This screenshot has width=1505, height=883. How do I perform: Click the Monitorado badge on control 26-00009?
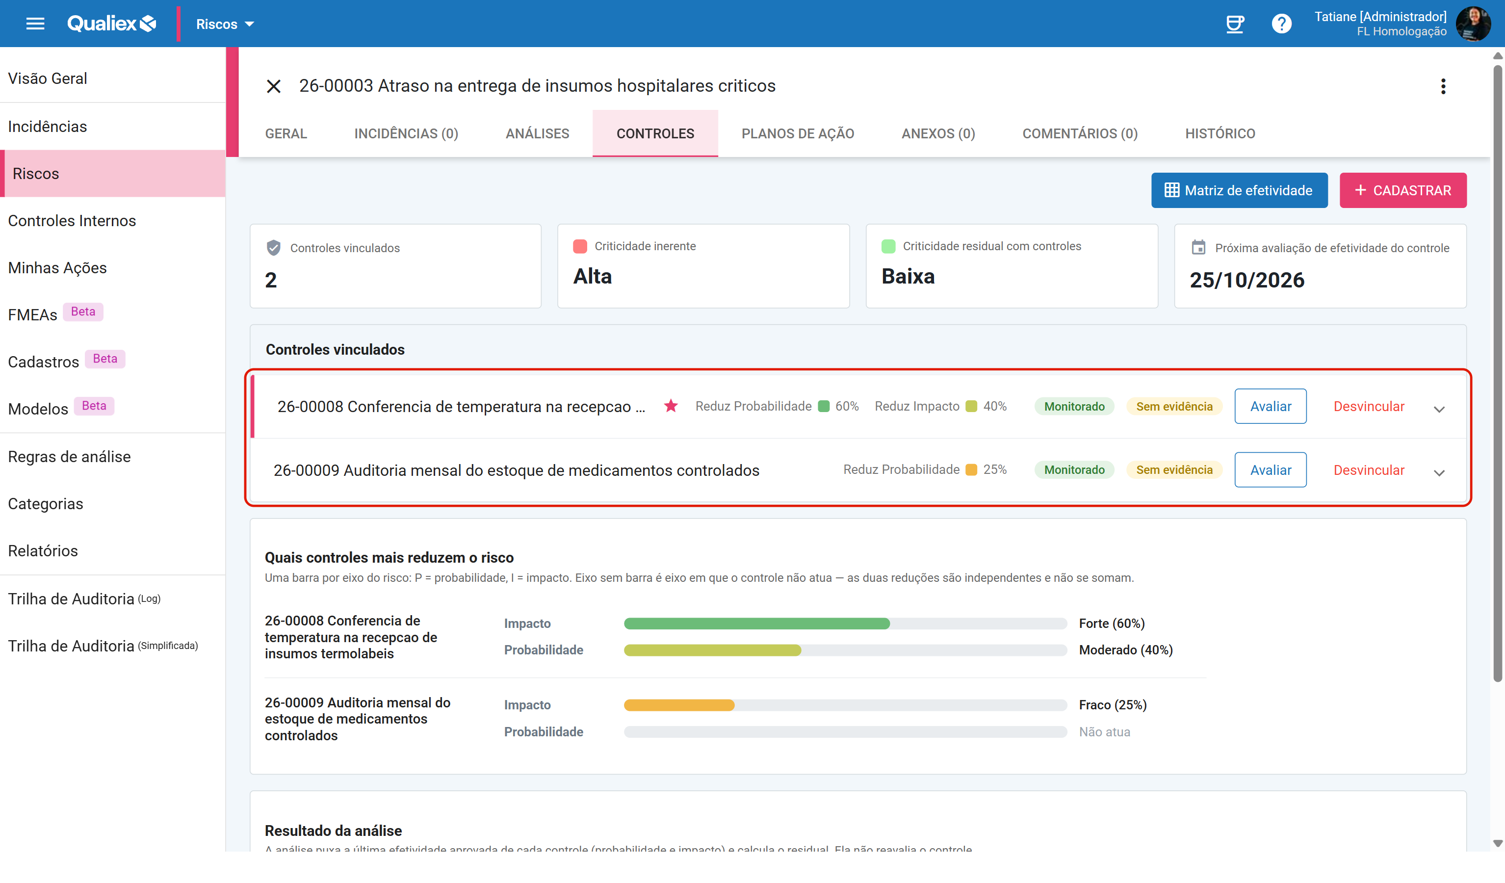click(x=1074, y=469)
